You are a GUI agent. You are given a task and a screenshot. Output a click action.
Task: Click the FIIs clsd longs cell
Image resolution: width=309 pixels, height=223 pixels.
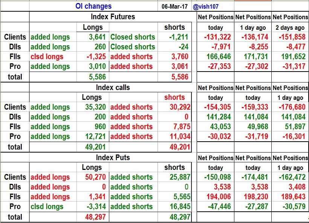pyautogui.click(x=47, y=57)
